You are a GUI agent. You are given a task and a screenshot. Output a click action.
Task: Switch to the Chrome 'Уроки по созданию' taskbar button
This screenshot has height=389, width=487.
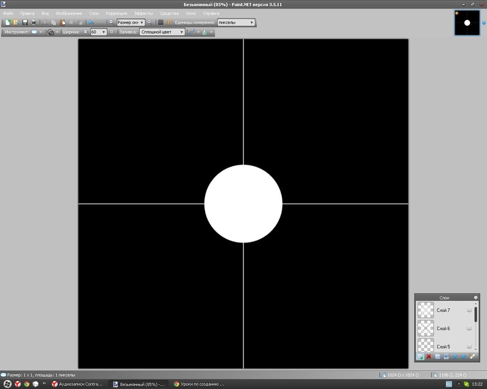pyautogui.click(x=200, y=384)
